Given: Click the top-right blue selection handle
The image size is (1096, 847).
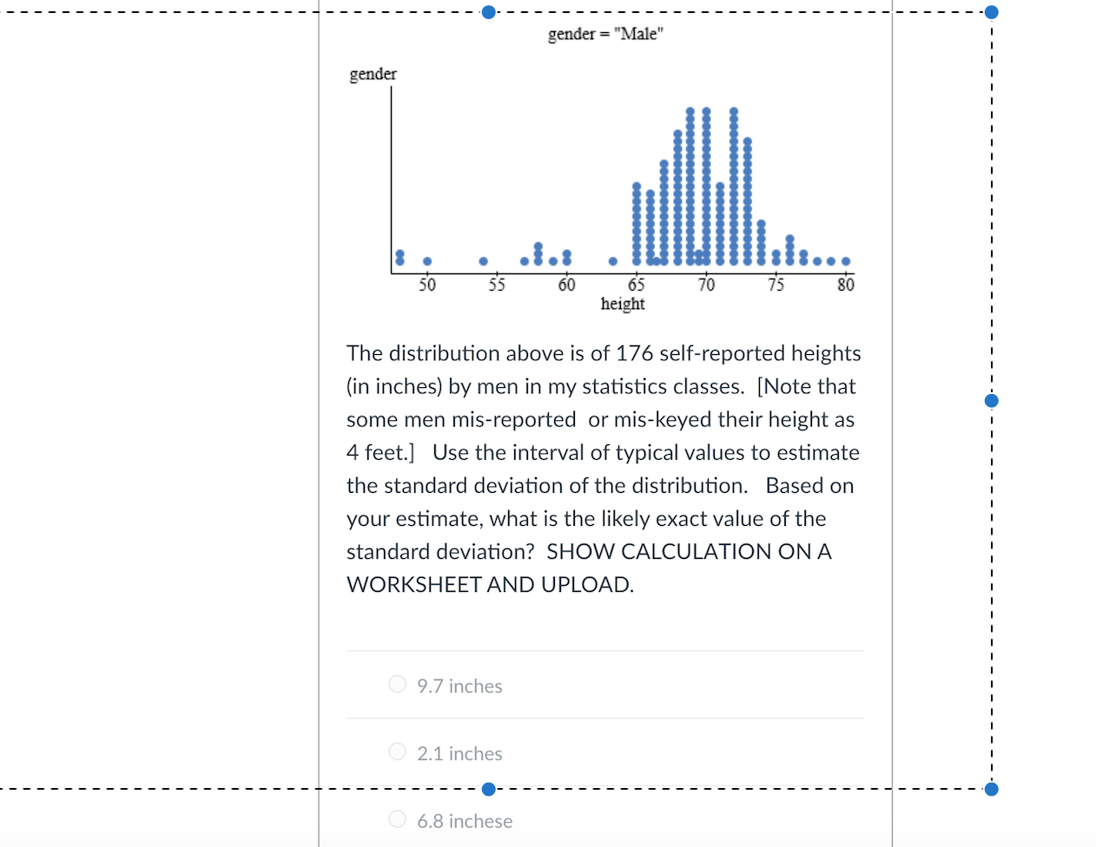Looking at the screenshot, I should coord(991,12).
